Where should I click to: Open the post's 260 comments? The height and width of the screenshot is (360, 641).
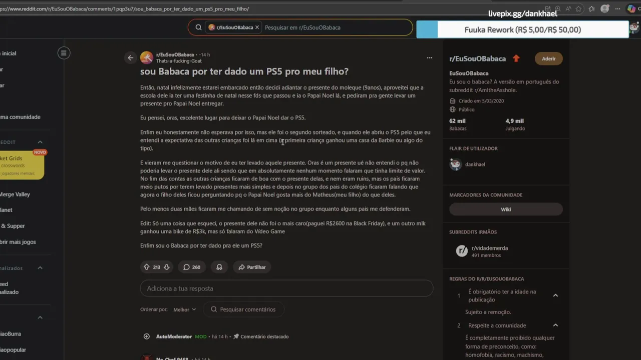[x=191, y=267]
